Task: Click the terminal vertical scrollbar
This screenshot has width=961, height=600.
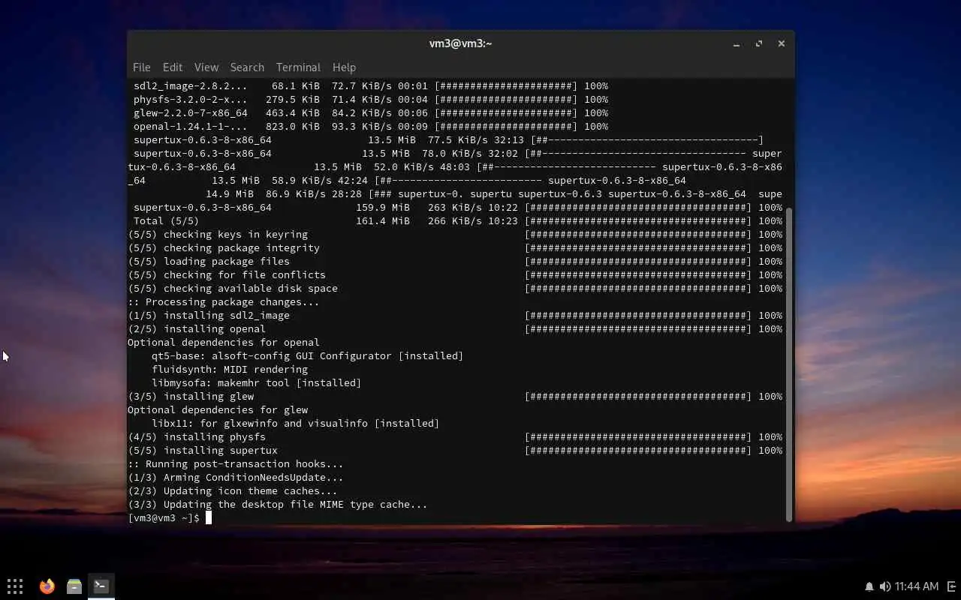Action: click(789, 364)
